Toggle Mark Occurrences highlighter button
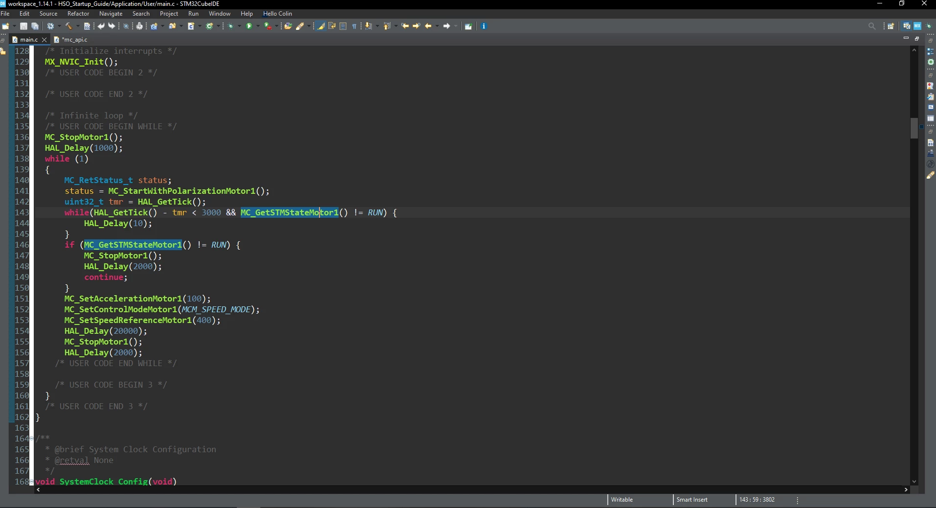The height and width of the screenshot is (508, 936). [x=321, y=26]
